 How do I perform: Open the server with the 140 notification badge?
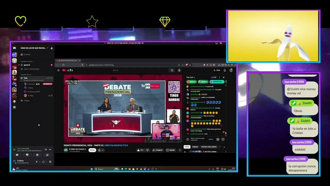click(14, 67)
